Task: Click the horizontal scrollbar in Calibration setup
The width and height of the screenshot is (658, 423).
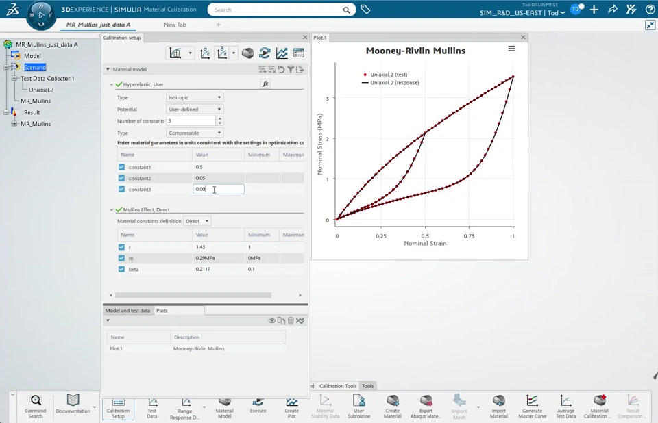Action: pyautogui.click(x=193, y=295)
